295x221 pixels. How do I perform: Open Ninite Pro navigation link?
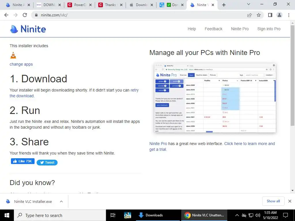tap(240, 29)
